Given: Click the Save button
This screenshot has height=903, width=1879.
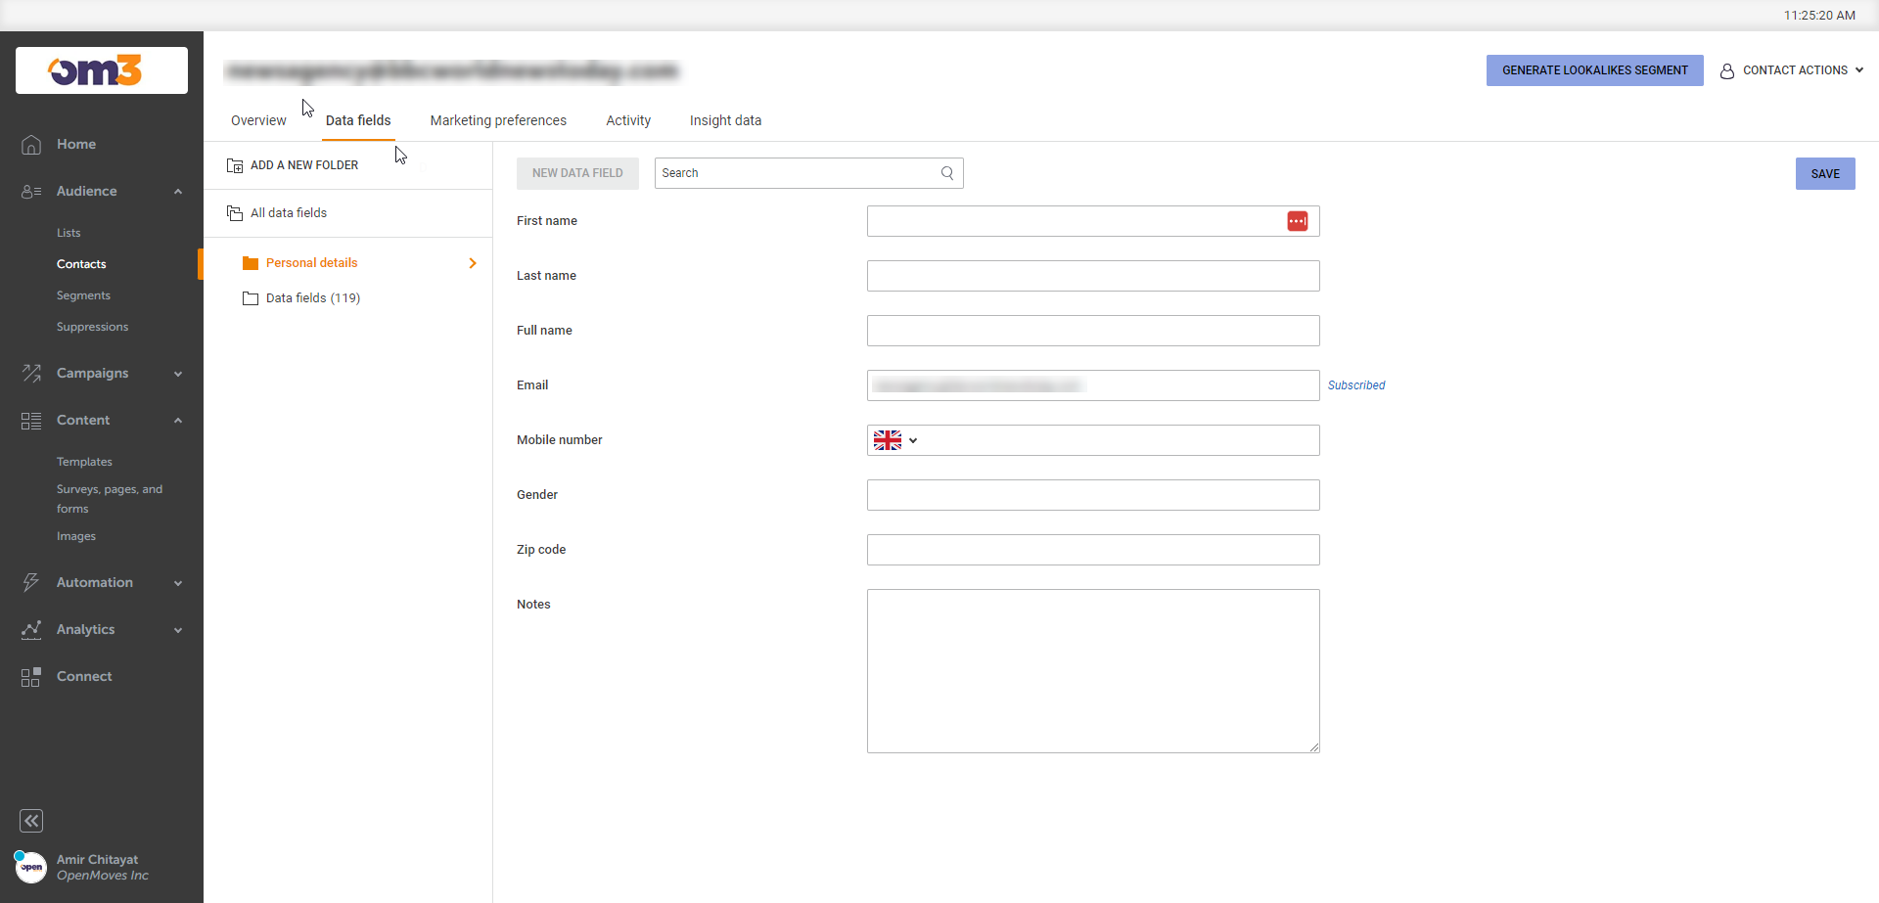Looking at the screenshot, I should point(1824,174).
